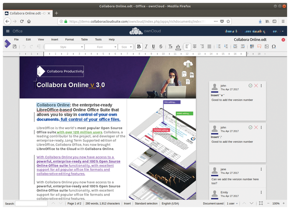
Task: Open the File menu
Action: tap(16, 40)
